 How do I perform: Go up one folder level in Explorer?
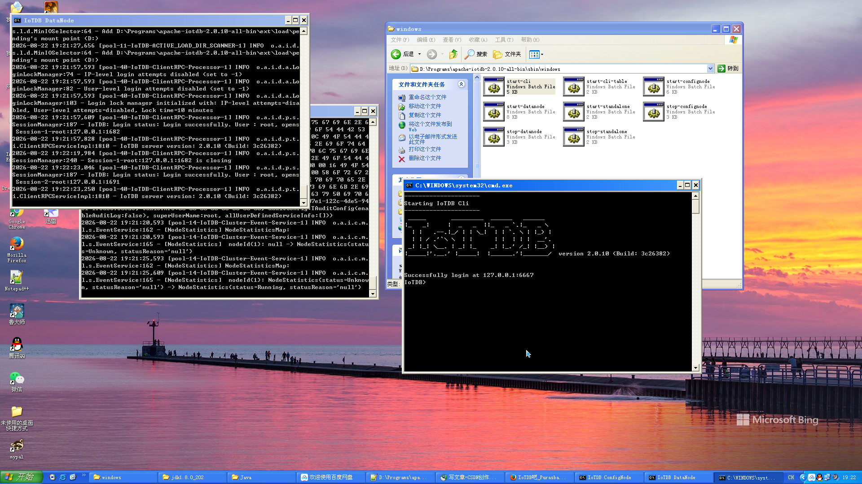pos(453,54)
